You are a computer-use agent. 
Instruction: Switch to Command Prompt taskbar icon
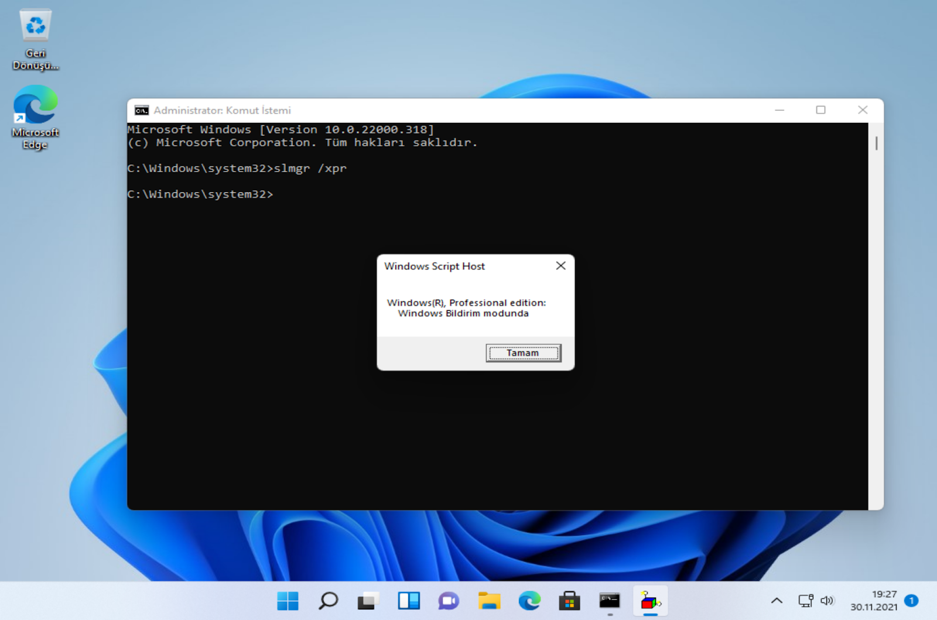coord(610,601)
